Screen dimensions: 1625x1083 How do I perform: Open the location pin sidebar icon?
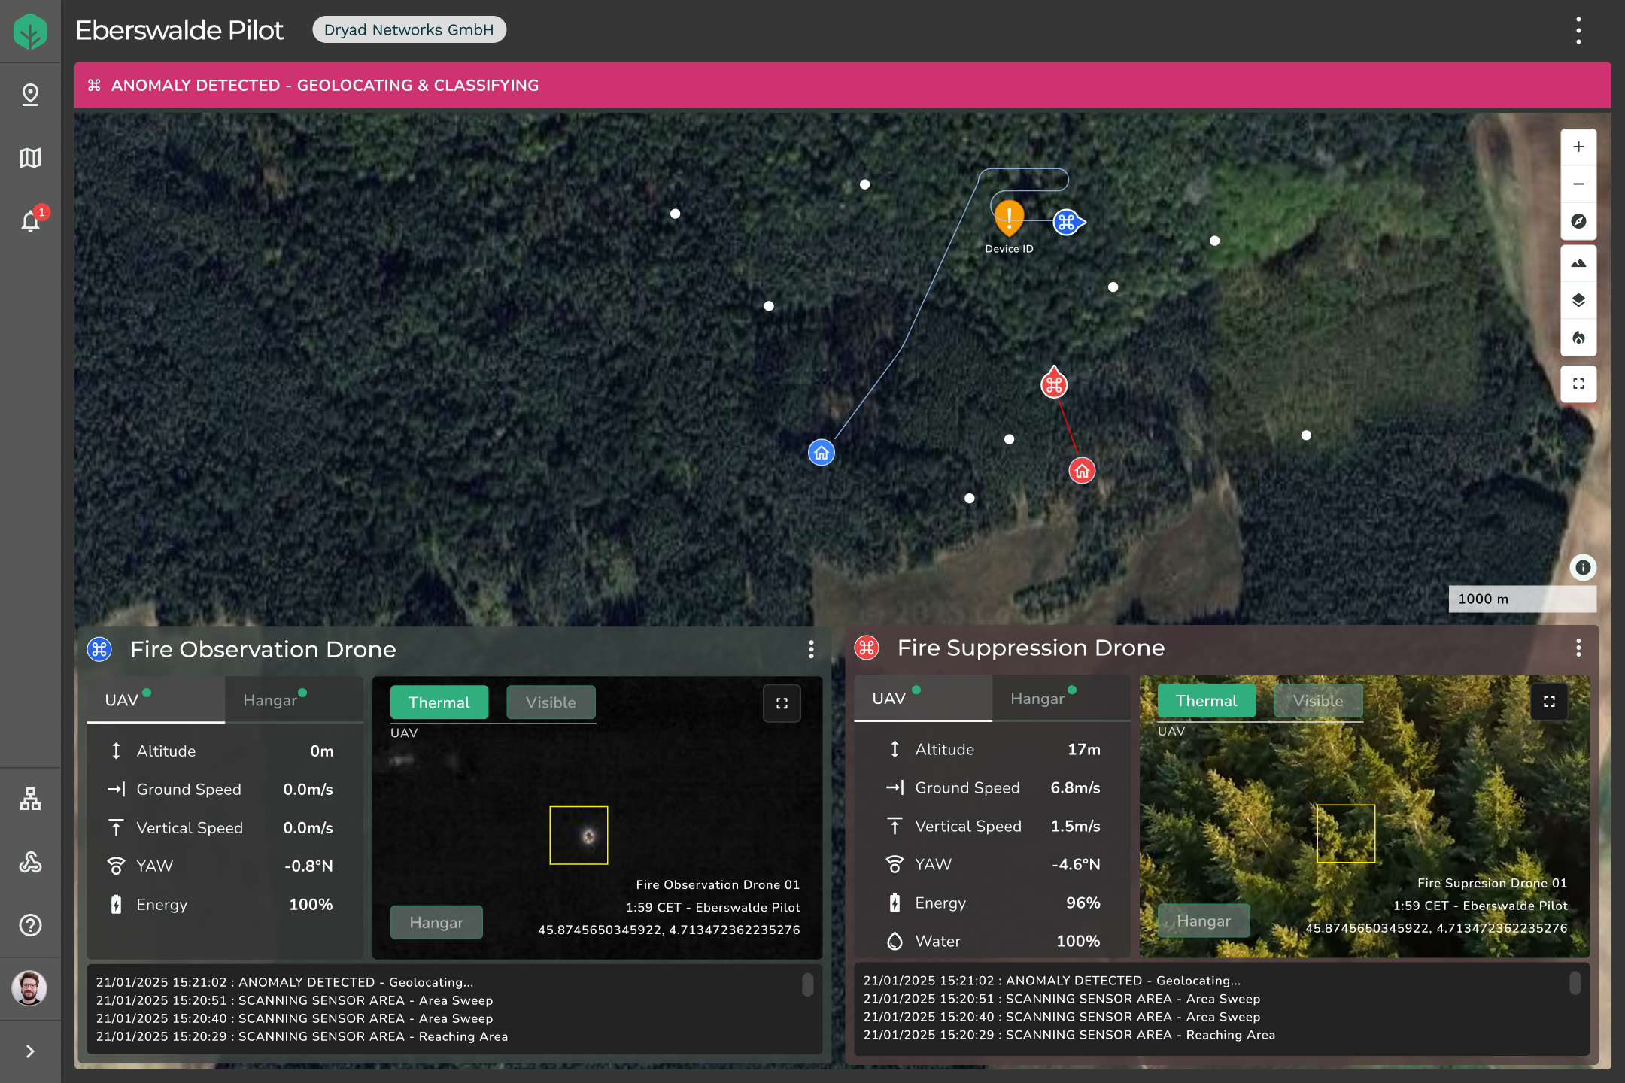click(30, 95)
